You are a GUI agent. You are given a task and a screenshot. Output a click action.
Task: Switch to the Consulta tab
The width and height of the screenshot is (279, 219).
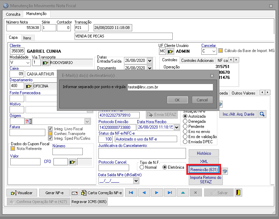13,14
